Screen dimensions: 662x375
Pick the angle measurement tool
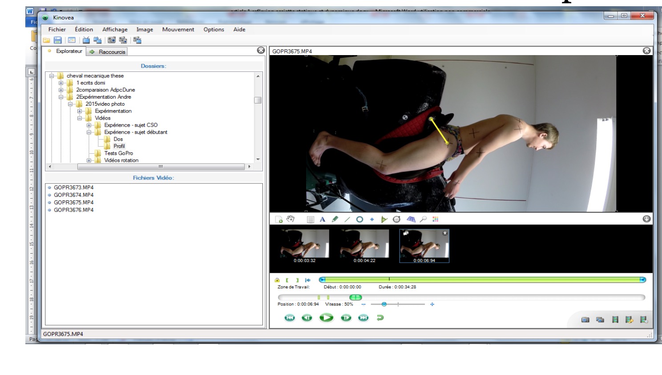tap(384, 219)
